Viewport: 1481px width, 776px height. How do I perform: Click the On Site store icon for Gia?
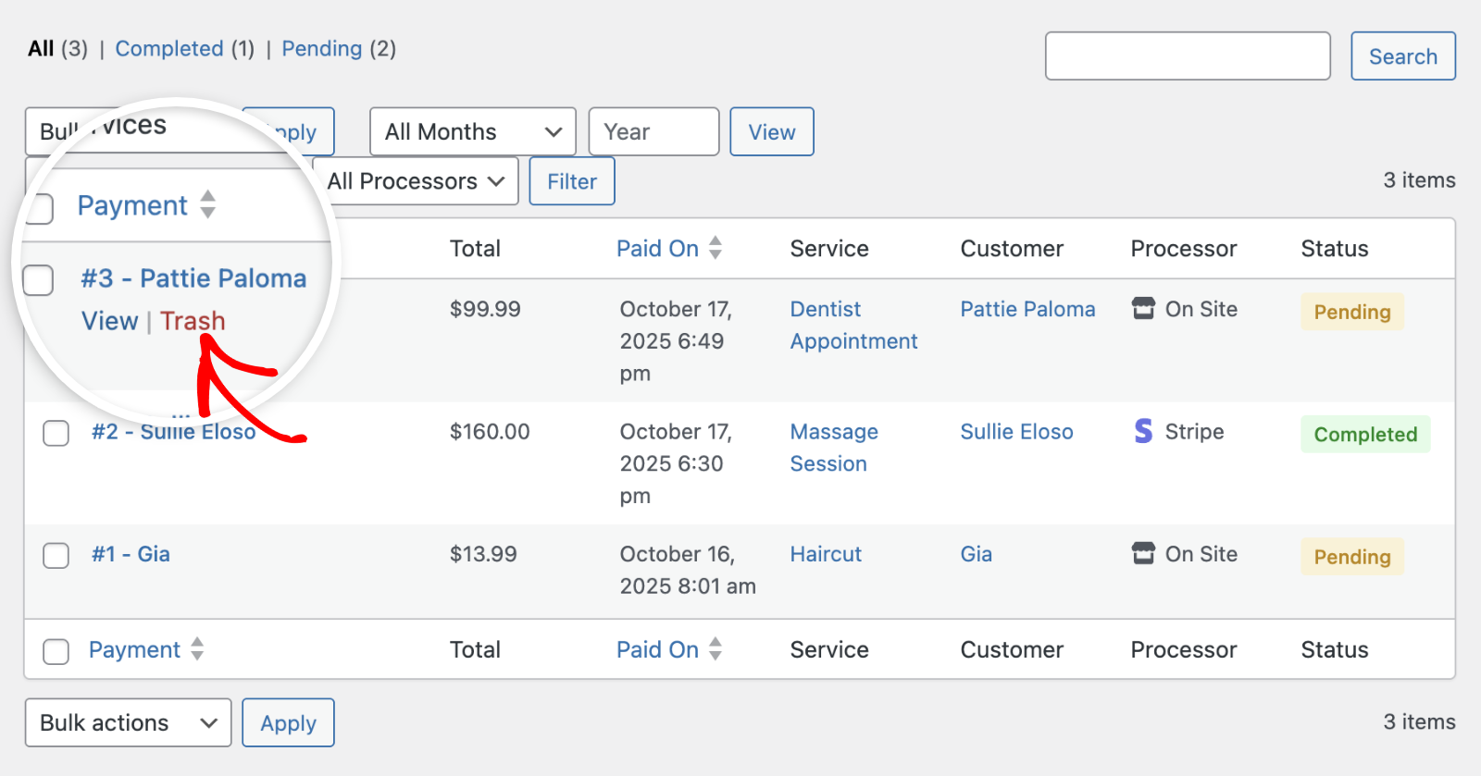(x=1143, y=554)
